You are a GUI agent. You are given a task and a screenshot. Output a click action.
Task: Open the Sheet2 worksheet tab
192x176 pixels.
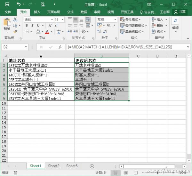(x=54, y=166)
